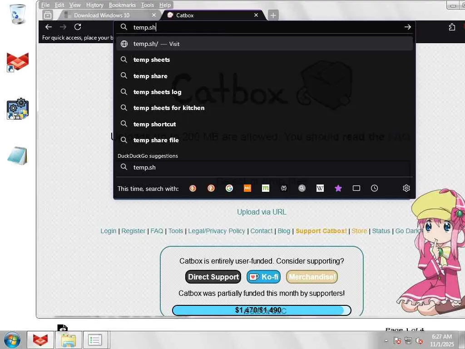Go back using the browser back arrow
The width and height of the screenshot is (465, 349).
[48, 27]
